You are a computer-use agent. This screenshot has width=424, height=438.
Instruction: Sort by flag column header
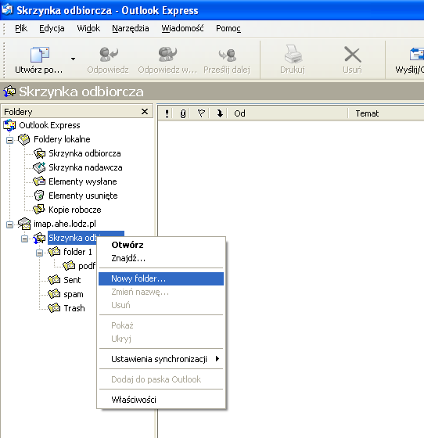[x=201, y=113]
